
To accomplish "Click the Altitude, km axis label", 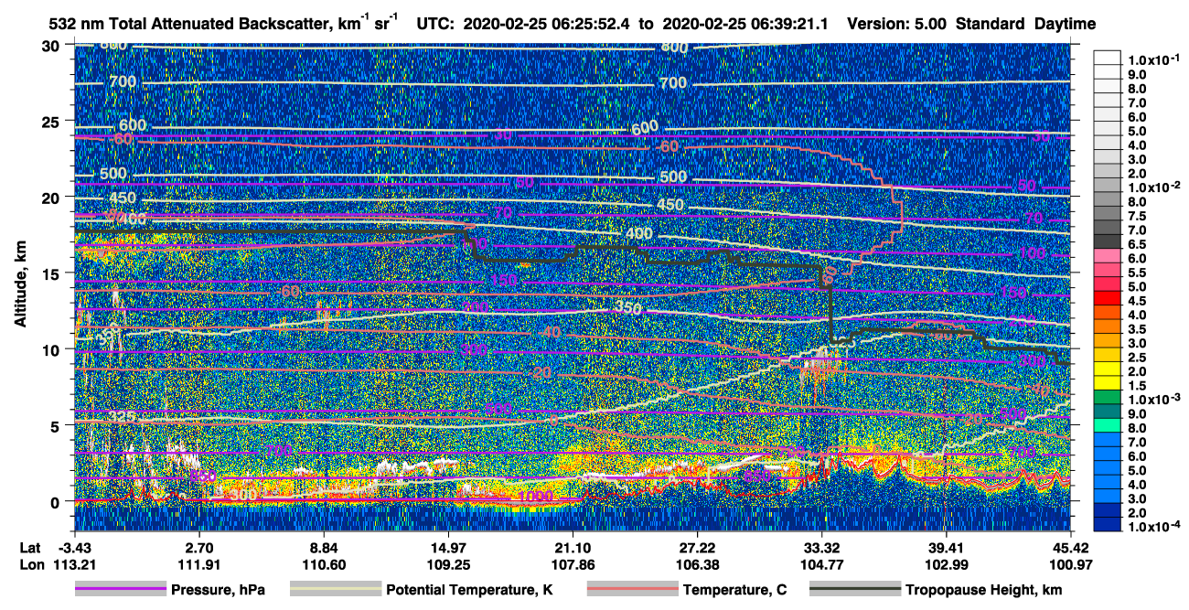I will (21, 286).
